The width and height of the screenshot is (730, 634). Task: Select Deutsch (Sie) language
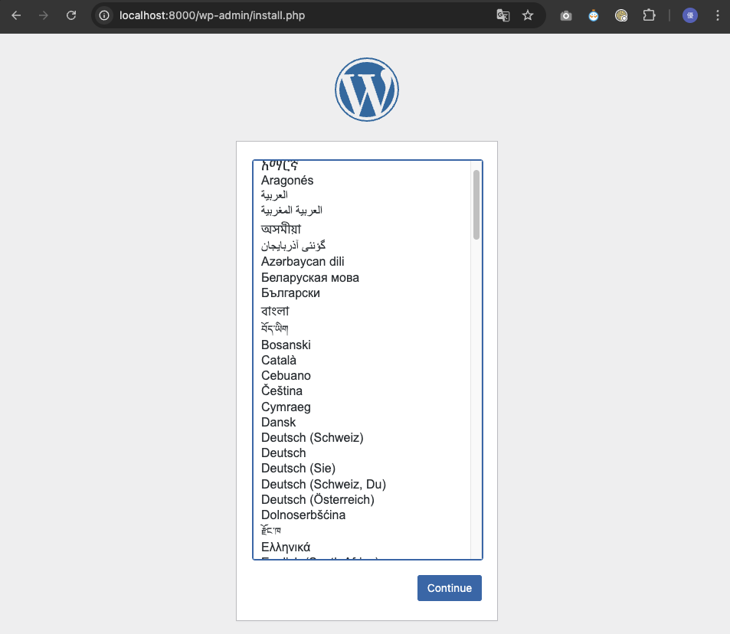click(x=362, y=469)
